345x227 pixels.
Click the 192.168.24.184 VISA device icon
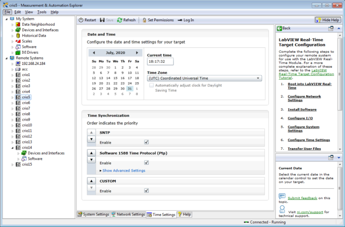[x=18, y=64]
